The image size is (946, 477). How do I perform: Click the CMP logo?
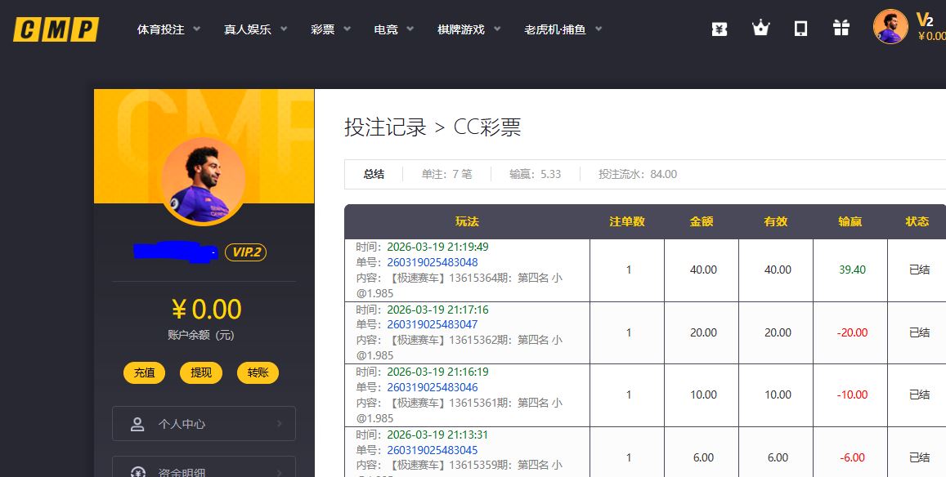click(56, 29)
